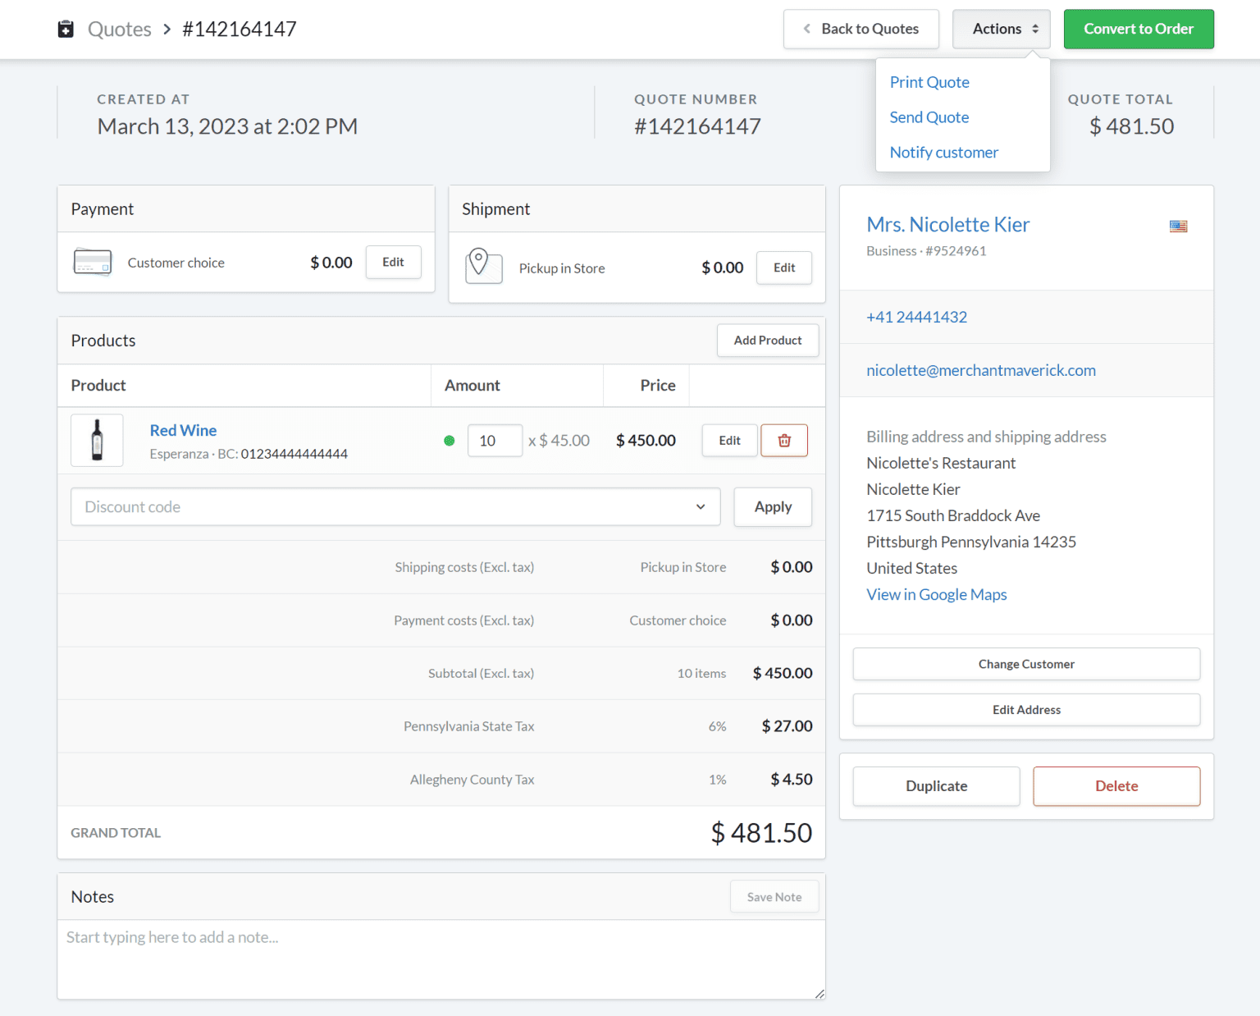The width and height of the screenshot is (1260, 1016).
Task: Duplicate this quote
Action: pyautogui.click(x=936, y=785)
